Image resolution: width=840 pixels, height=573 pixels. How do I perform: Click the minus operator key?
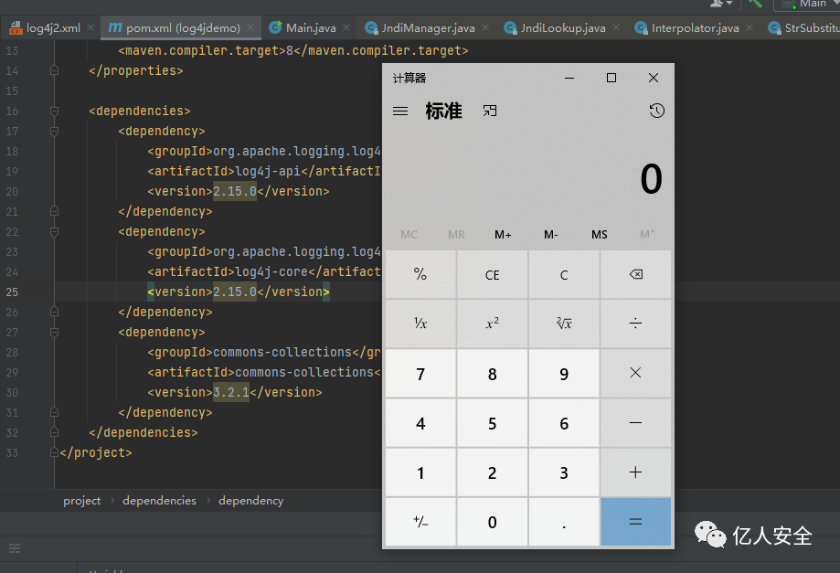pos(636,423)
